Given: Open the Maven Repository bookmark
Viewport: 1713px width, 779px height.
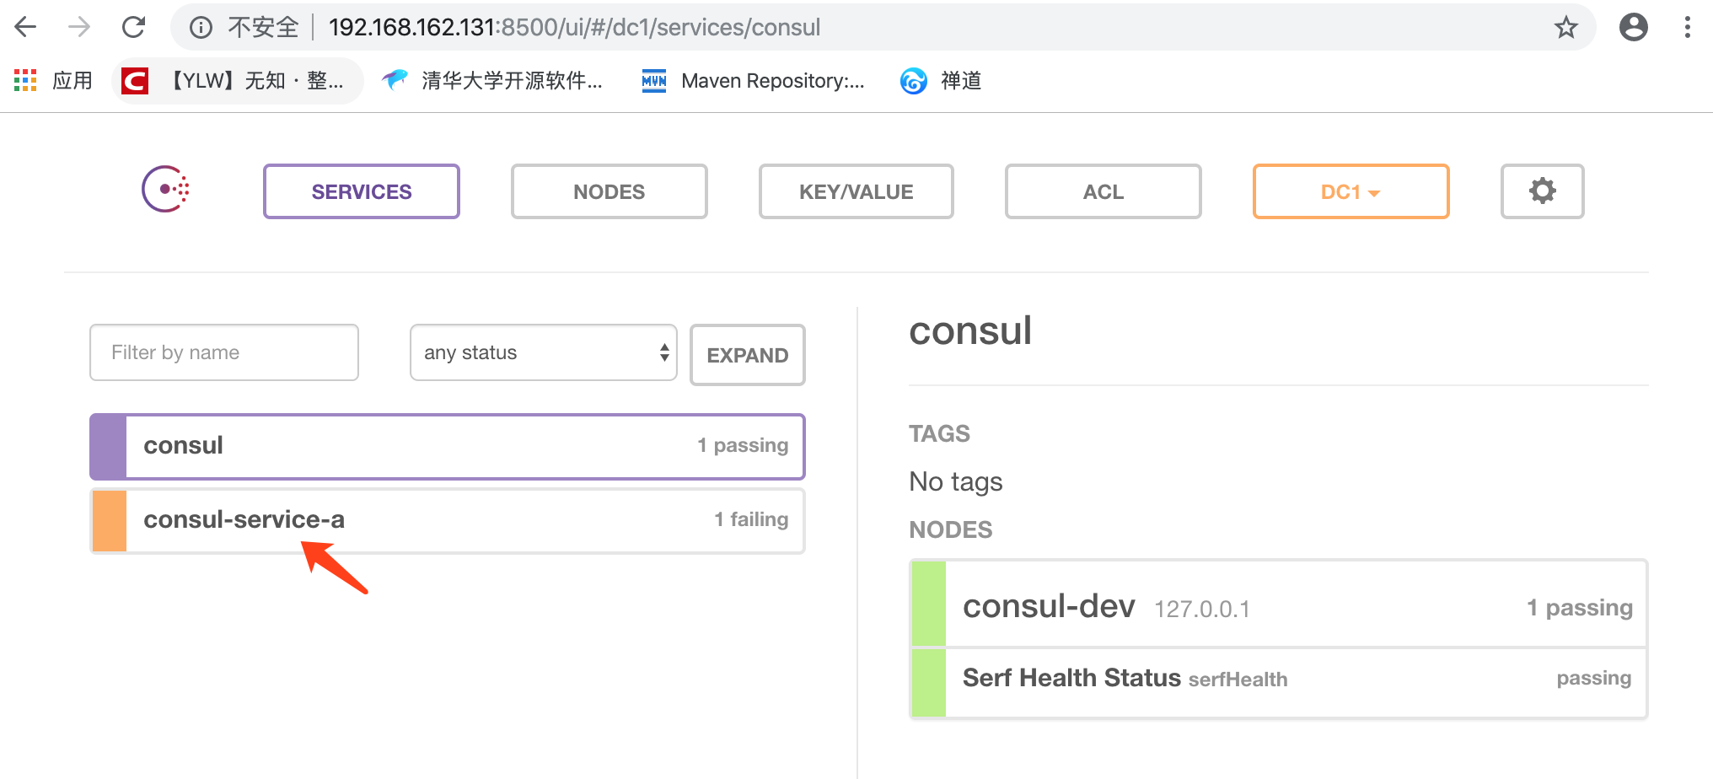Looking at the screenshot, I should pyautogui.click(x=754, y=81).
